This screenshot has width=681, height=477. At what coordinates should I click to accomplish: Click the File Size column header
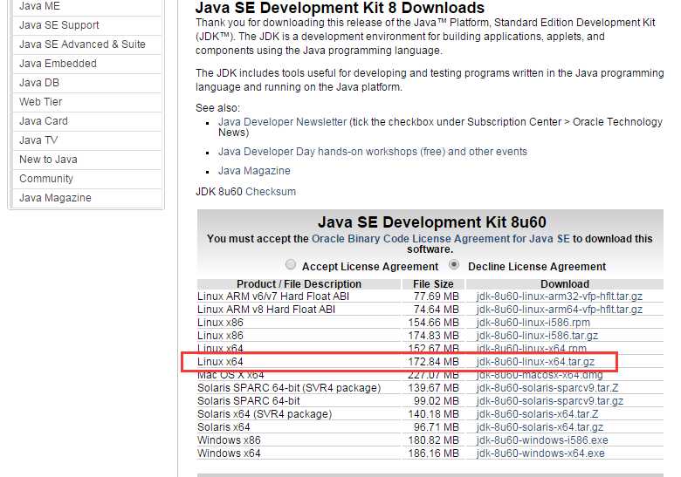[x=433, y=284]
